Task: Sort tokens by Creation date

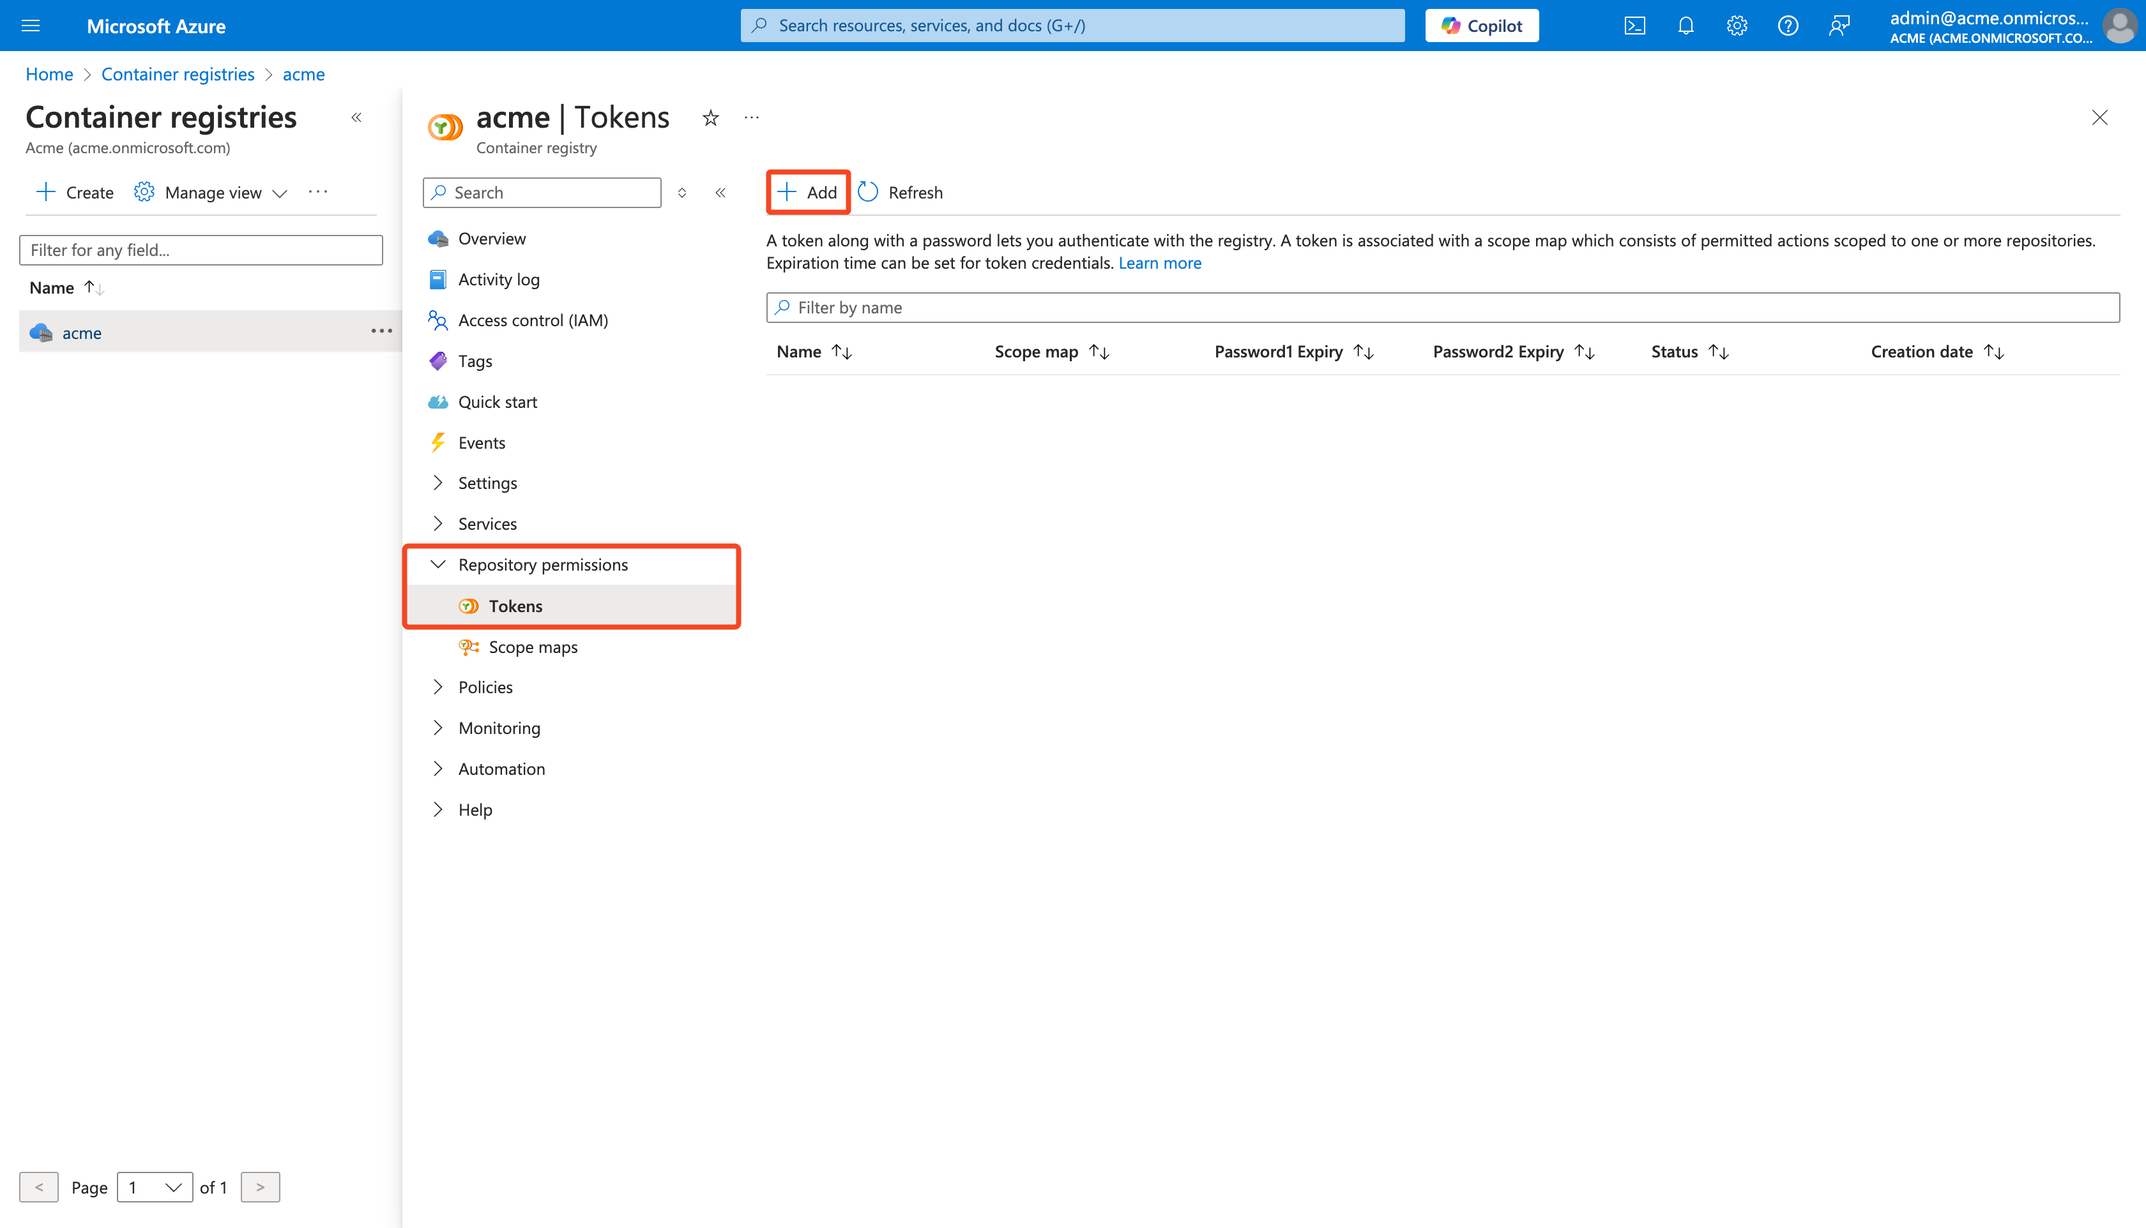Action: click(1937, 352)
